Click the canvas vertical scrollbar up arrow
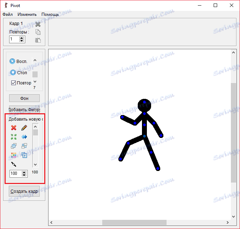Viewport: 240px width, 229px height. (x=233, y=52)
